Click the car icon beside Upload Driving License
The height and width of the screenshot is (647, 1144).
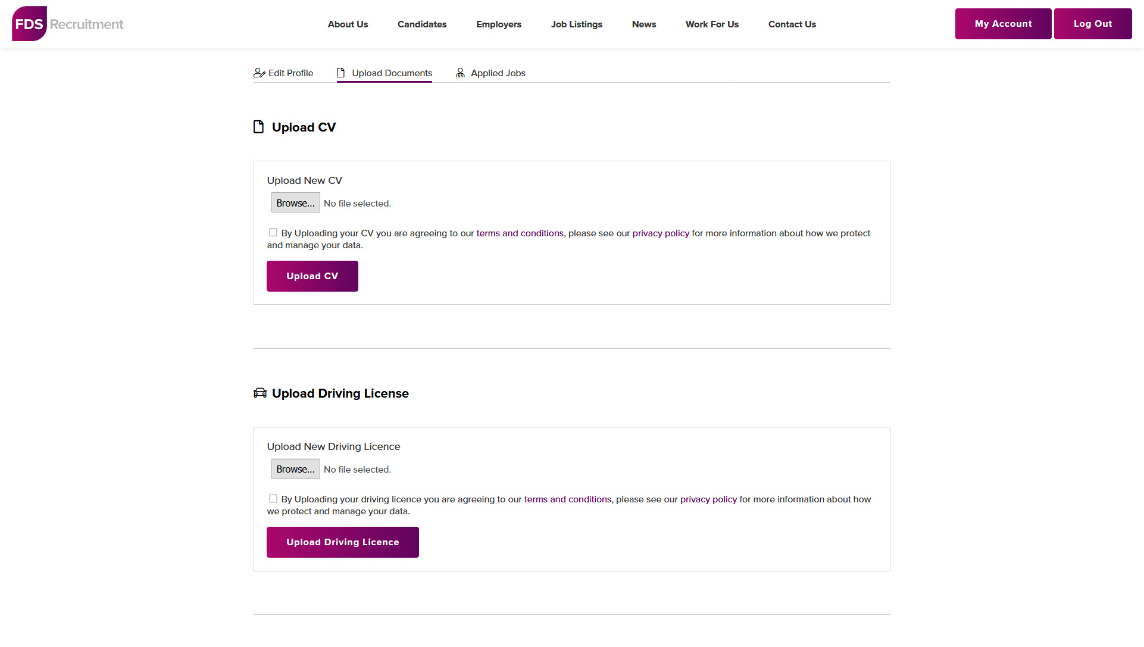260,393
